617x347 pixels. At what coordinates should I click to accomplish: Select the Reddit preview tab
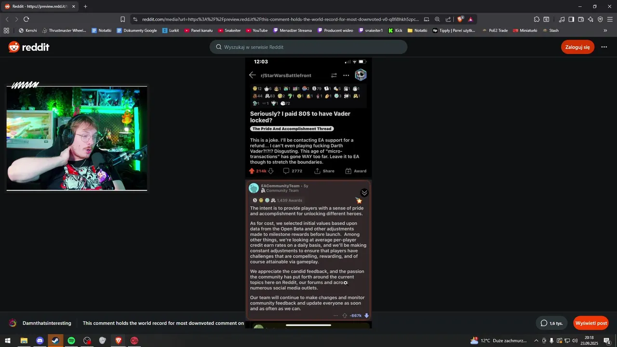tap(40, 7)
